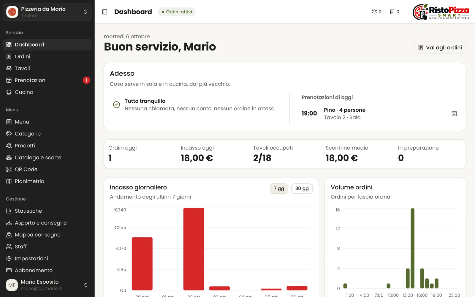Viewport: 475px width, 297px height.
Task: Click the Prenotazioni calendar icon in sidebar
Action: tap(9, 80)
